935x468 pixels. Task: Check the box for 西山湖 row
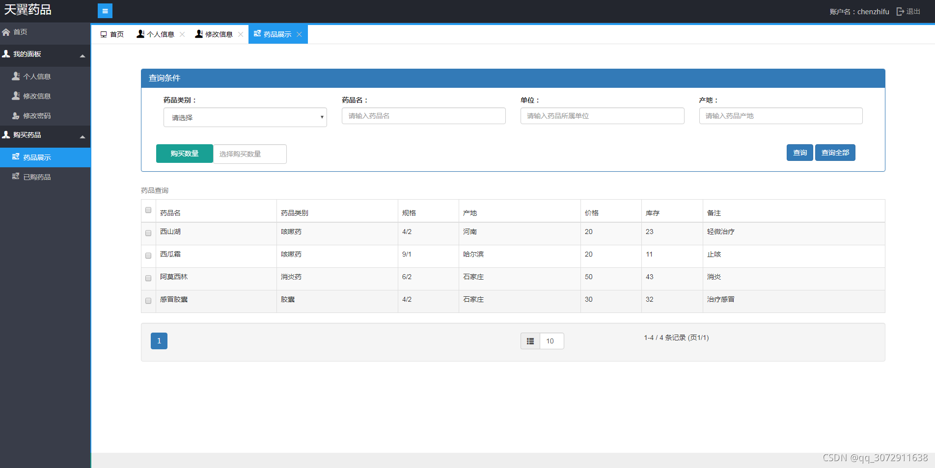(x=148, y=233)
